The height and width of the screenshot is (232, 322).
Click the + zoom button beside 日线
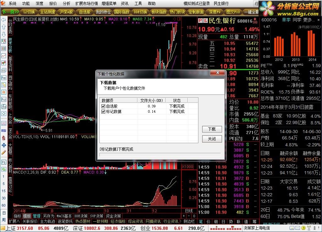coord(184,216)
